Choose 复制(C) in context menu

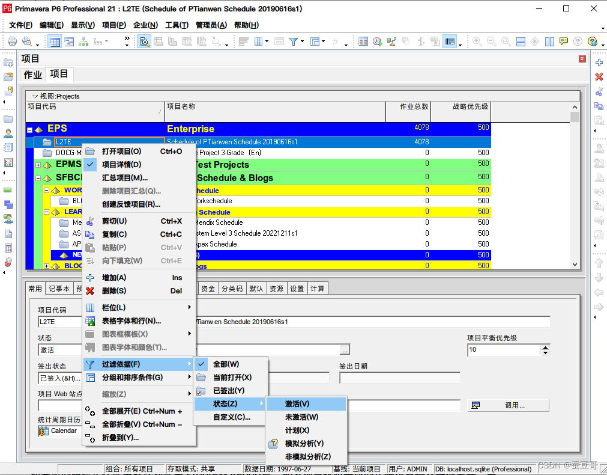click(139, 234)
